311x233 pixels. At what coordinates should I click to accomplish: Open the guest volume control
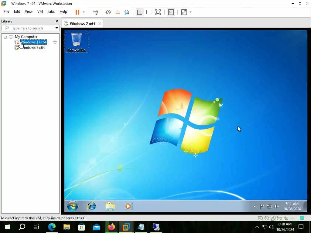(x=276, y=206)
